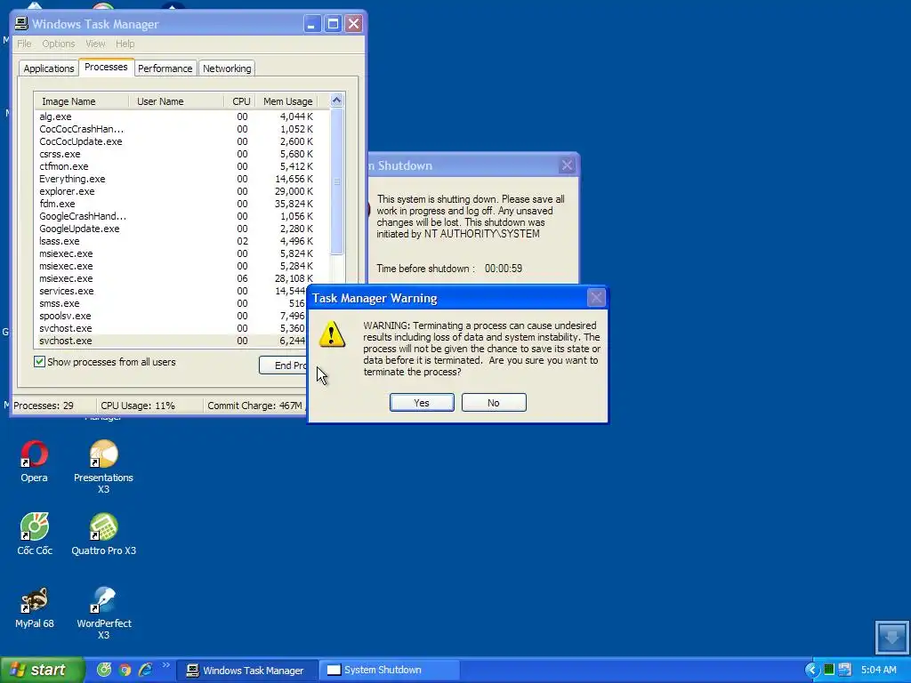Click the Start button
The image size is (911, 683).
tap(42, 670)
